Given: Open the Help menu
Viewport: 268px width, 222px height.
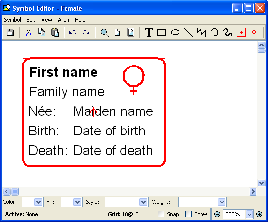Looking at the screenshot, I should coord(80,20).
